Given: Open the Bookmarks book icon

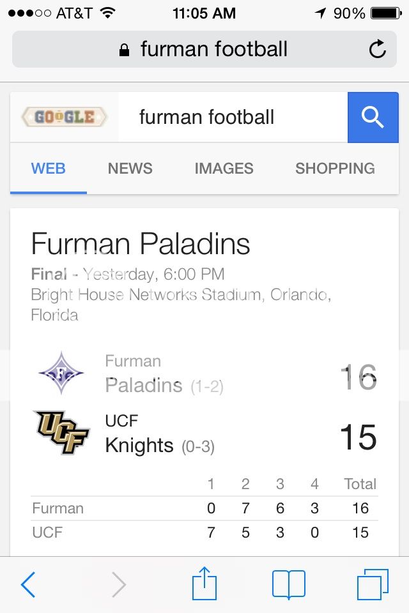Looking at the screenshot, I should [289, 584].
